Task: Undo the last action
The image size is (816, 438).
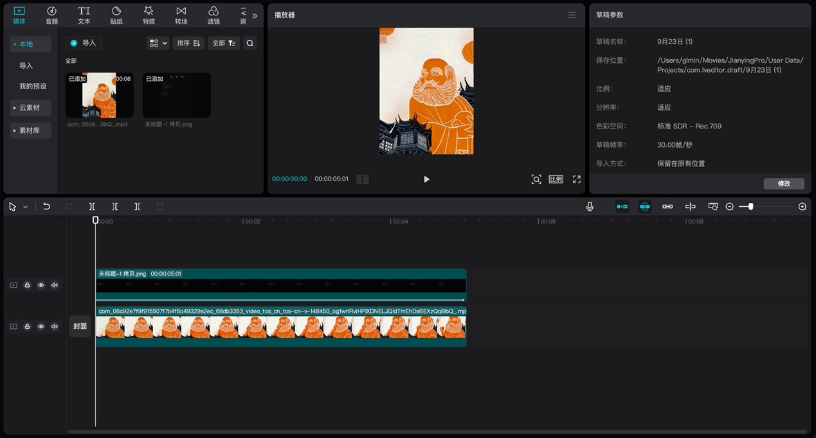Action: 46,207
